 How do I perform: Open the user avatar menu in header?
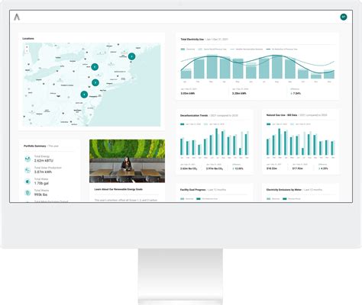pos(344,17)
